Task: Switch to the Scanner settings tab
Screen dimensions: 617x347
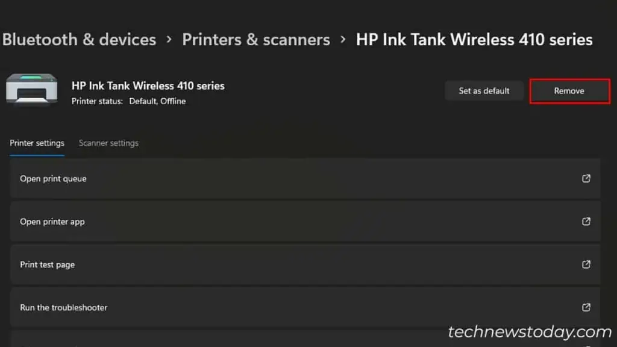Action: click(x=108, y=143)
